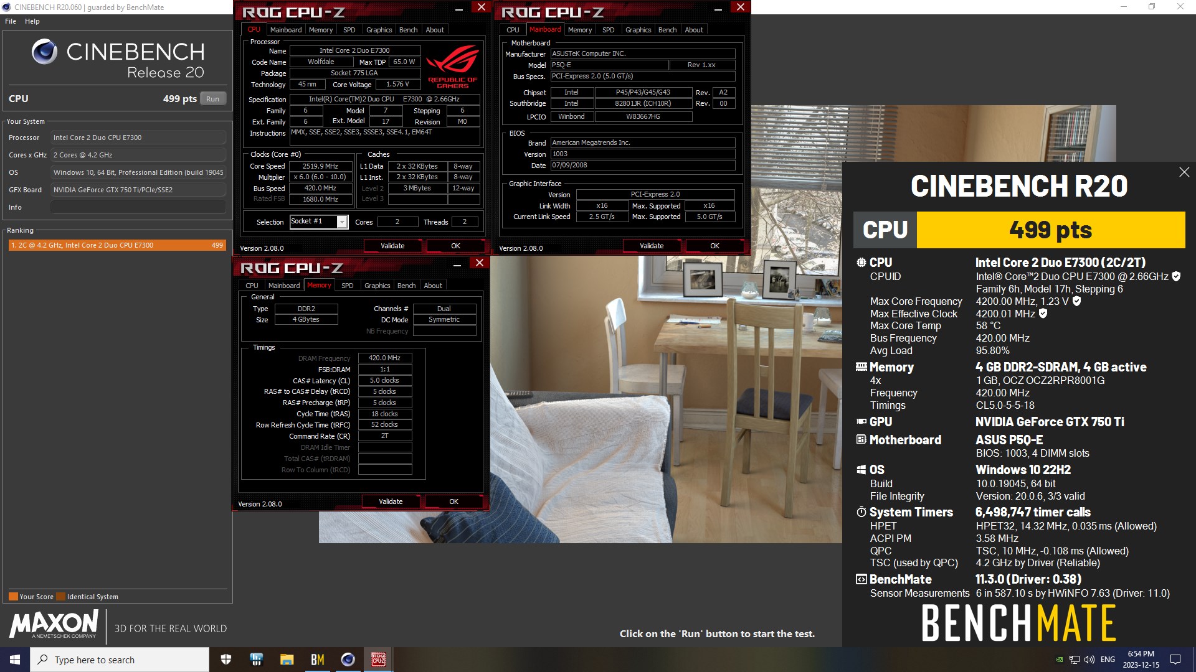Click the Info input field in Cinebench

tap(138, 207)
